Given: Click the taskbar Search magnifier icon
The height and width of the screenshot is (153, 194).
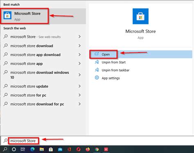Looking at the screenshot, I should pos(5,149).
